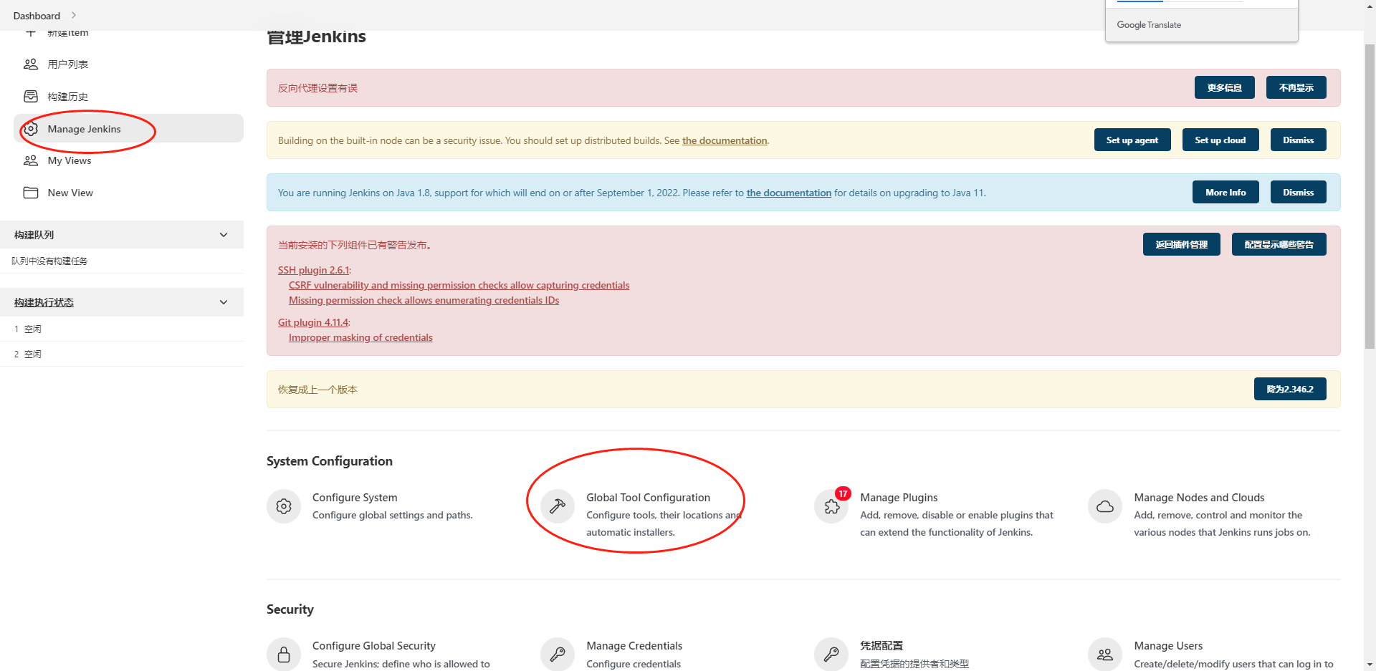Click the Manage Users people icon
This screenshot has width=1376, height=671.
pyautogui.click(x=1105, y=654)
